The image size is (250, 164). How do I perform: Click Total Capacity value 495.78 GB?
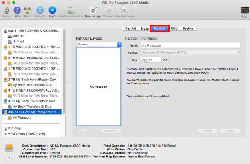[x=152, y=146]
